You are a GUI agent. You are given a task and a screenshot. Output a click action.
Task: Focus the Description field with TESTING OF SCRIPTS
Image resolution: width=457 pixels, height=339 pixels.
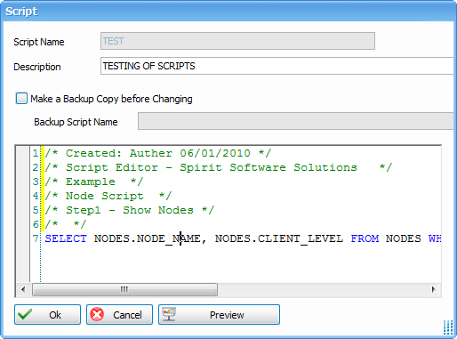click(x=277, y=66)
